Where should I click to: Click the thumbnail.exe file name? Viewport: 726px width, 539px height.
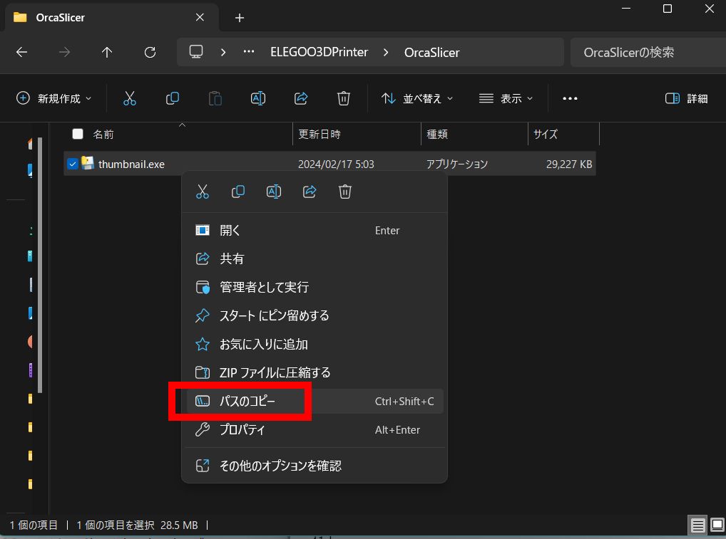point(131,164)
